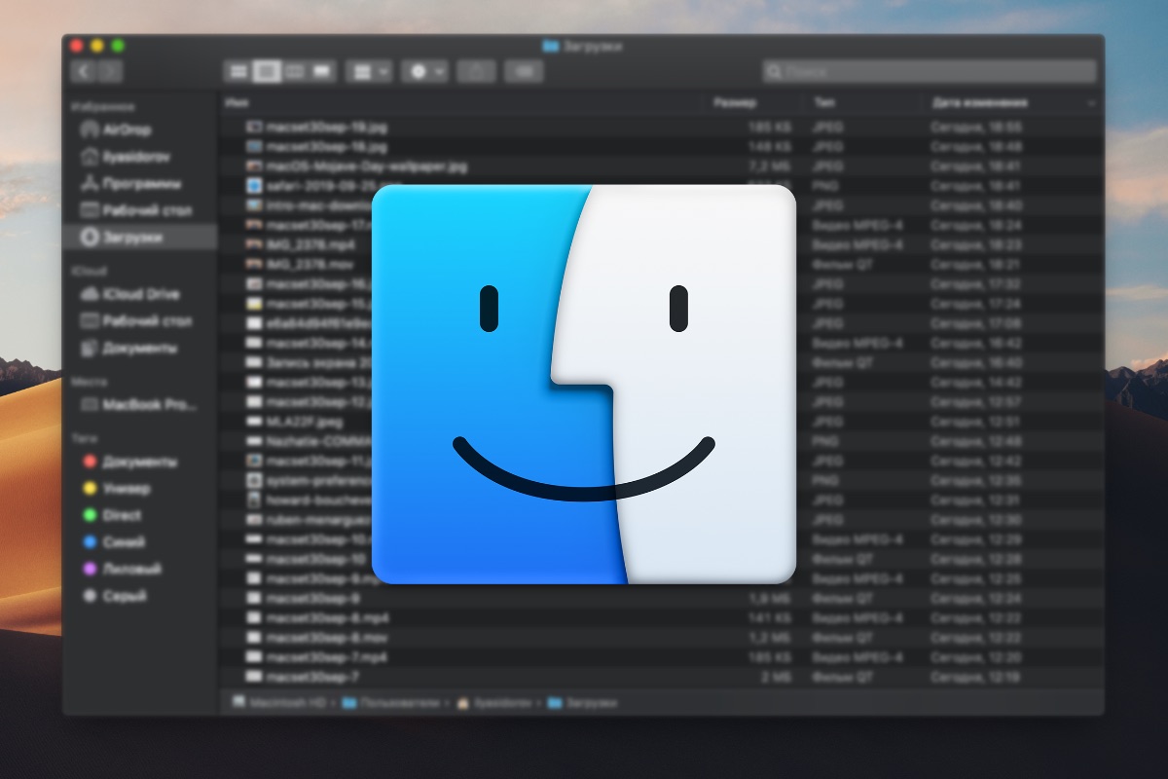The image size is (1168, 779).
Task: Click the red Документы tag
Action: click(x=138, y=462)
